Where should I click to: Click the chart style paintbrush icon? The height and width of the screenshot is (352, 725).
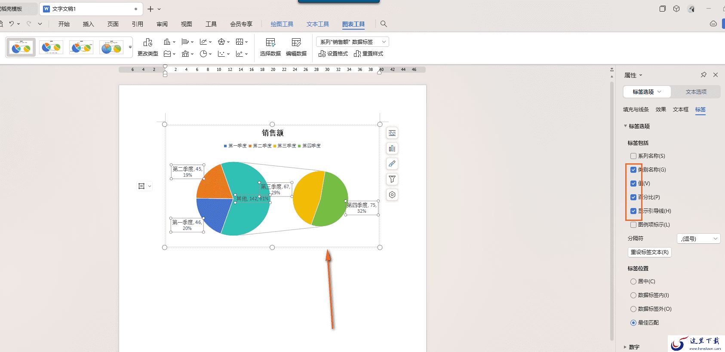tap(392, 164)
